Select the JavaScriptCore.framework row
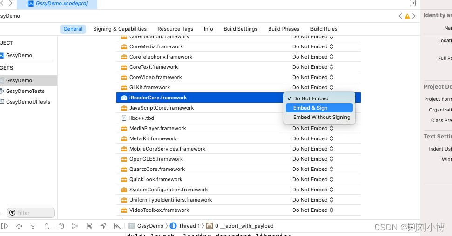 click(x=238, y=108)
